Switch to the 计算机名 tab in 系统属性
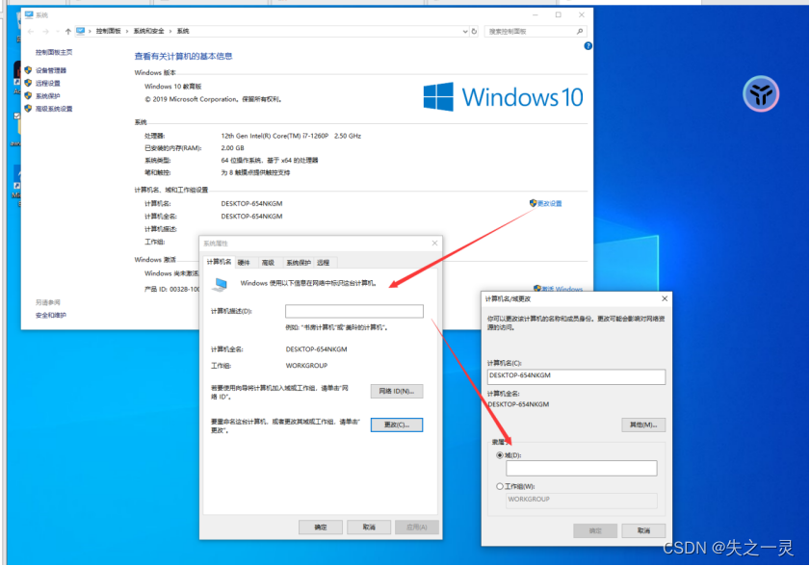The height and width of the screenshot is (566, 810). pyautogui.click(x=219, y=262)
